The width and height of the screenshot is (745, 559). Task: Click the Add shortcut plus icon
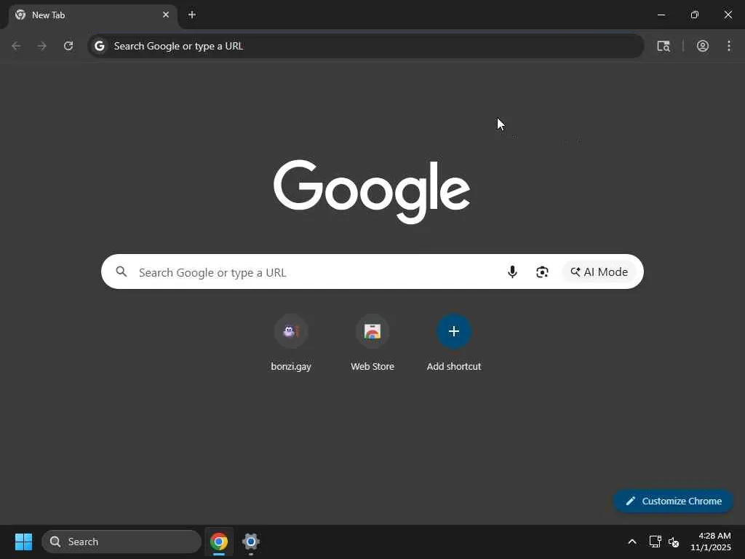454,331
